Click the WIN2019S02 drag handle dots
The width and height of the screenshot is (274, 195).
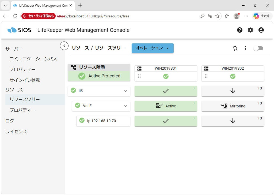coord(206,76)
